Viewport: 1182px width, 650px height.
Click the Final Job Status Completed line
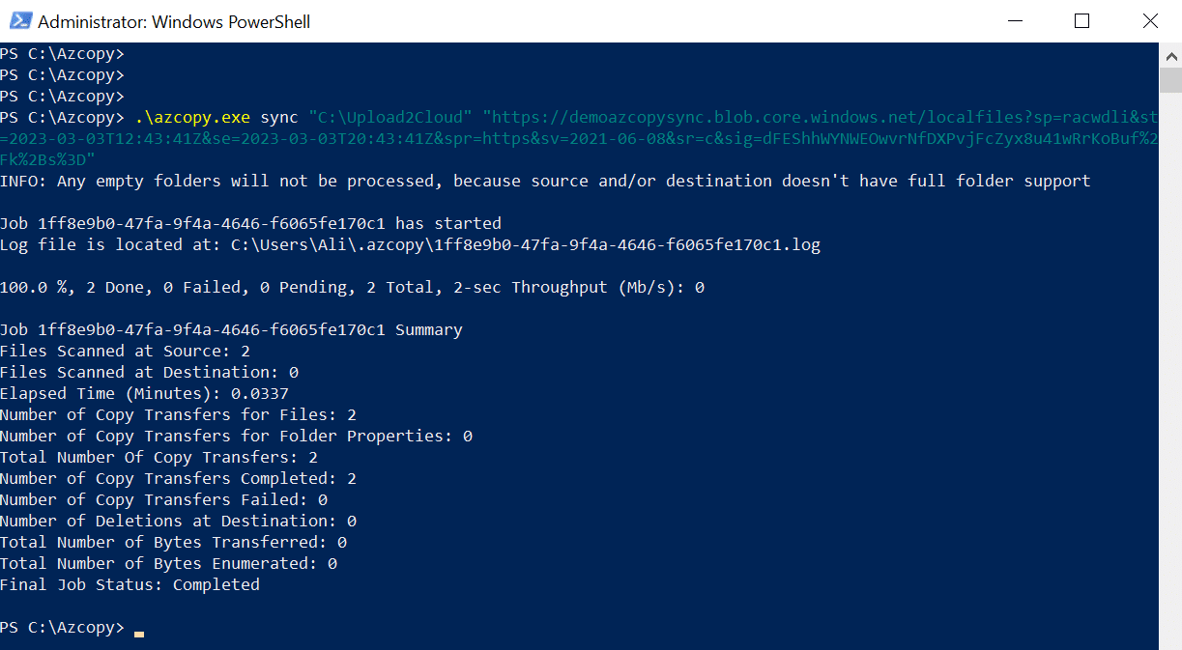pos(130,583)
